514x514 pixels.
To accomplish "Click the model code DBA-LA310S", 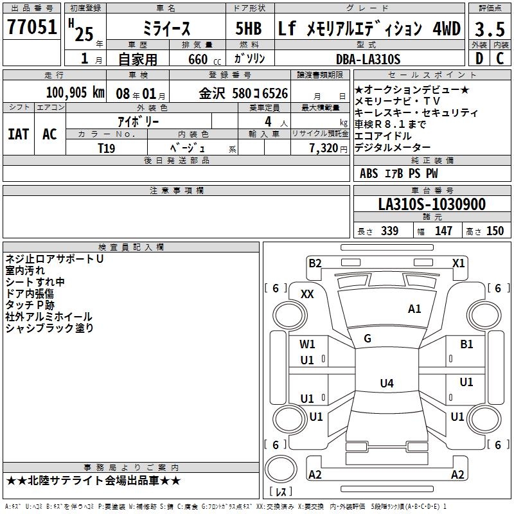I will click(368, 59).
